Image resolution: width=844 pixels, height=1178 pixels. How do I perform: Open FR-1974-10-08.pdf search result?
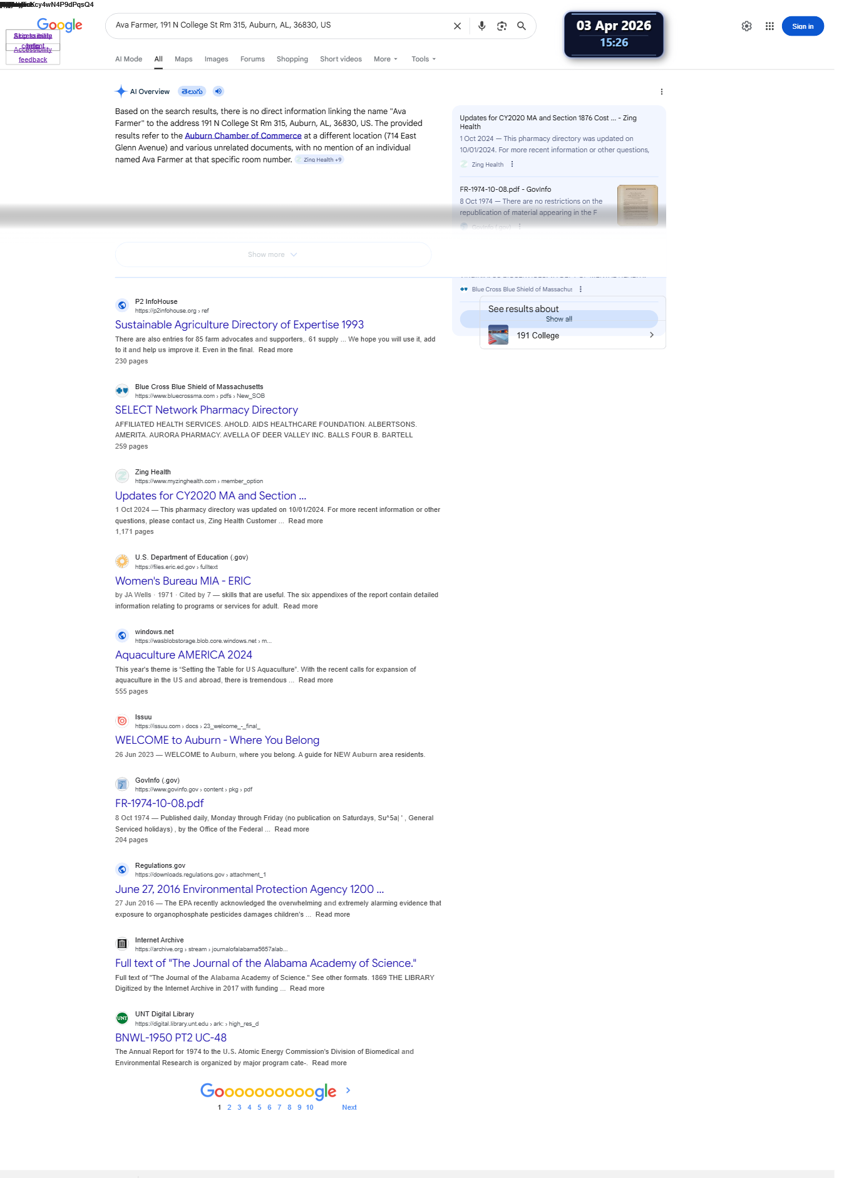[160, 803]
